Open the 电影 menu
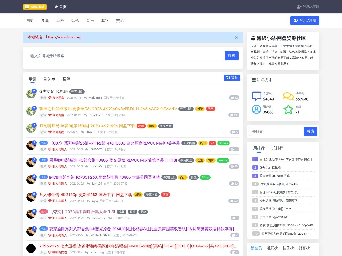 (x=30, y=21)
